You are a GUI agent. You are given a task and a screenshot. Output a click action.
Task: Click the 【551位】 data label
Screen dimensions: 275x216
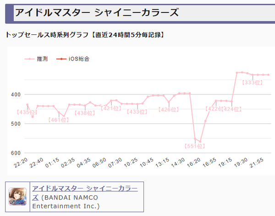click(195, 146)
